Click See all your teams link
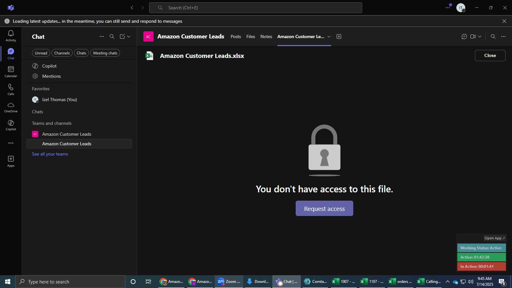 pyautogui.click(x=50, y=154)
